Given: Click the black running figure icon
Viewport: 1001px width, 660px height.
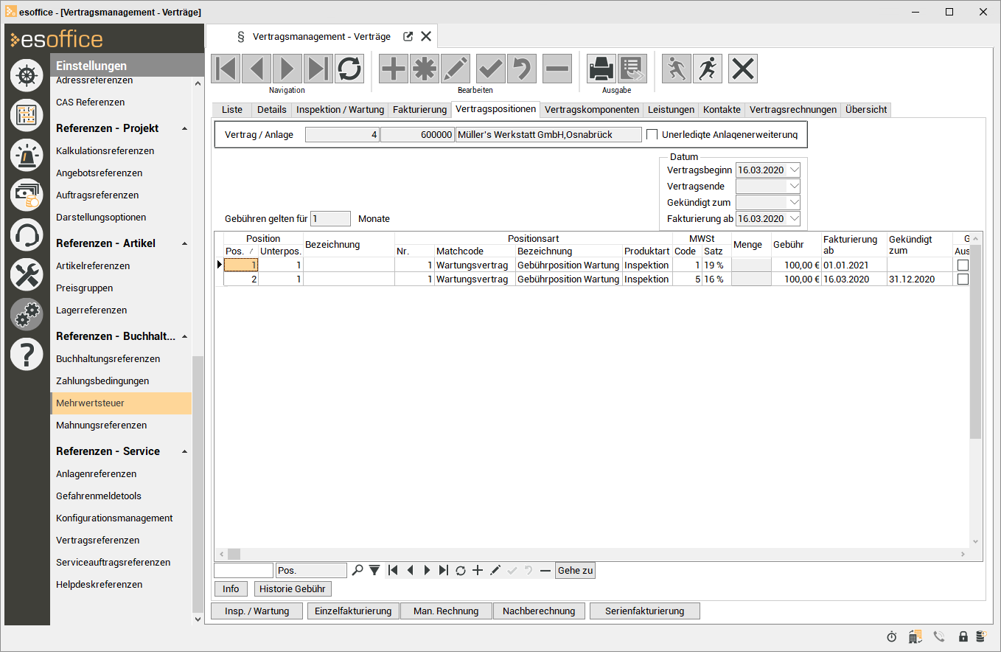Looking at the screenshot, I should [708, 69].
